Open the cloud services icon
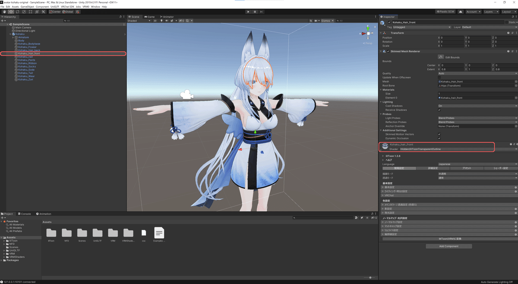This screenshot has height=284, width=518. point(461,12)
